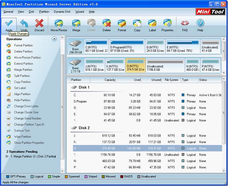Click the Copy toolbar icon
Viewport: 228px width, 186px height.
137,25
